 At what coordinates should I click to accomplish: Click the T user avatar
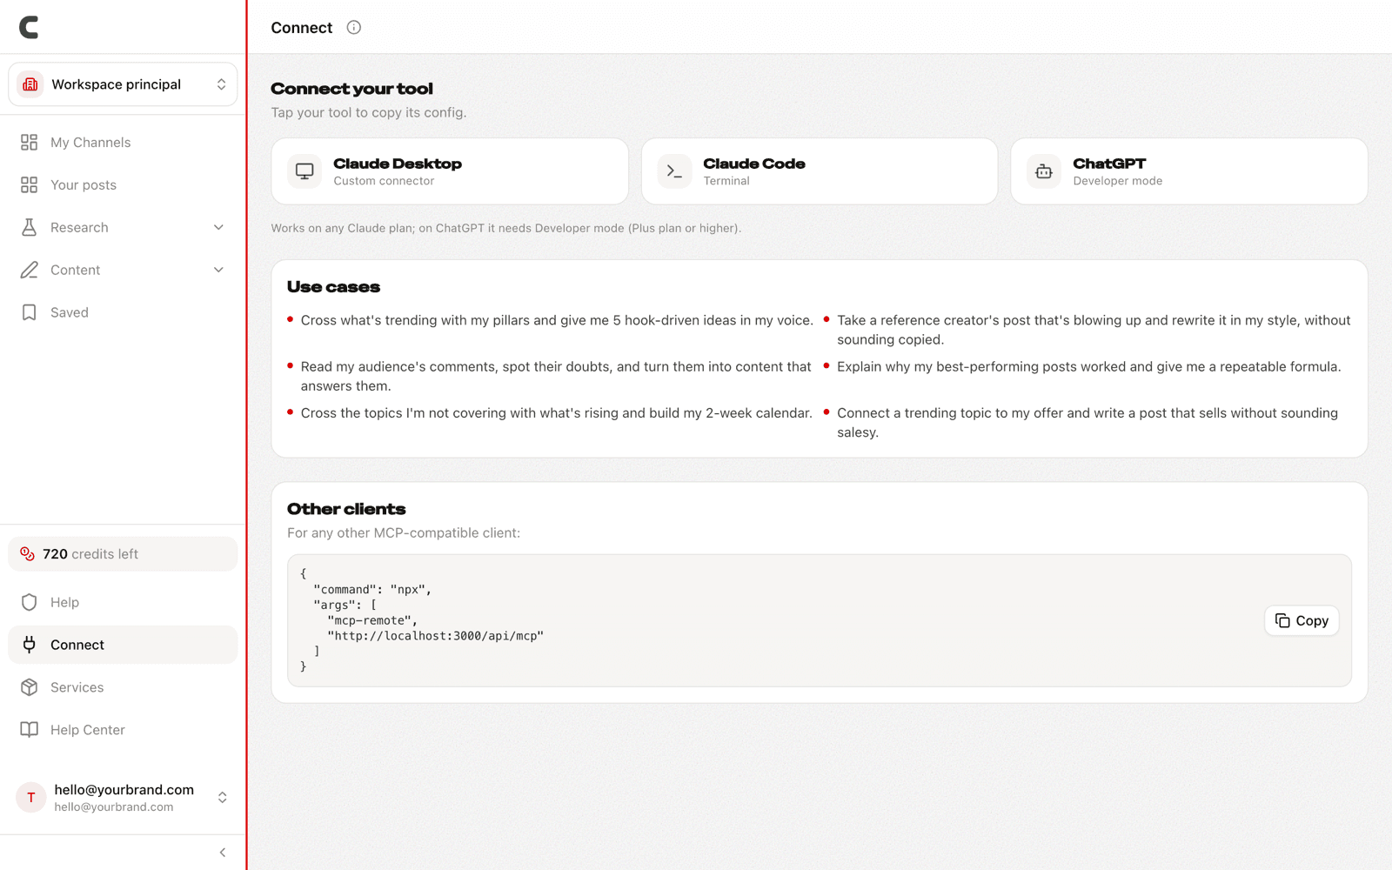pos(31,797)
